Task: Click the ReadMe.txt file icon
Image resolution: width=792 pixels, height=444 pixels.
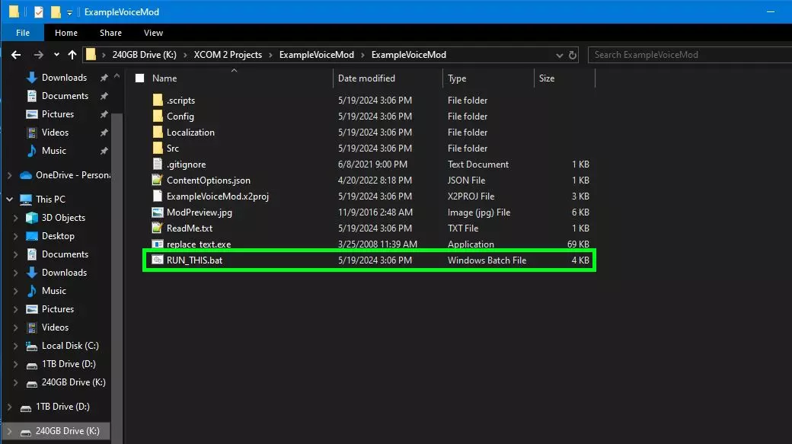Action: pyautogui.click(x=158, y=228)
